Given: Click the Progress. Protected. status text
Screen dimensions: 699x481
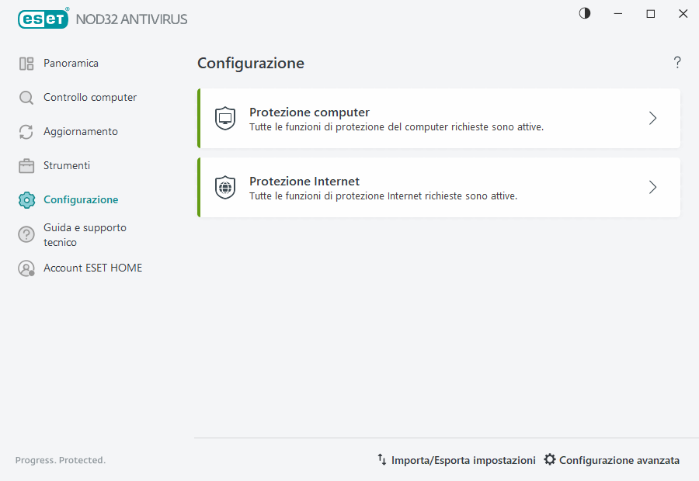Looking at the screenshot, I should click(60, 459).
